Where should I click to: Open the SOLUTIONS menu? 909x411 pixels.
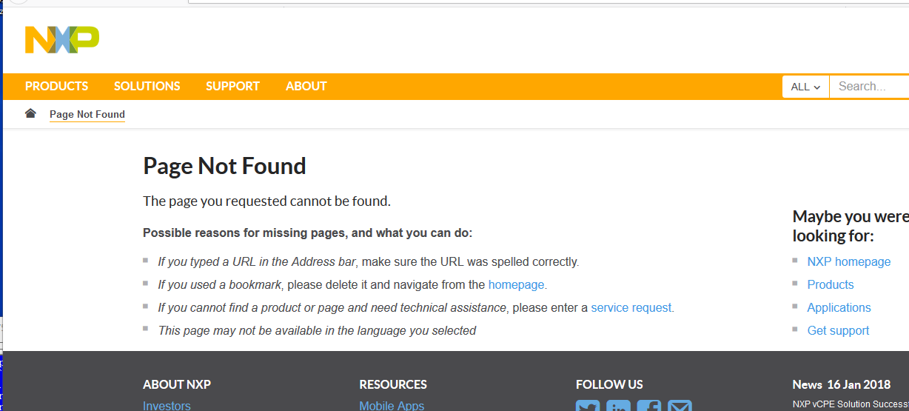pos(147,86)
